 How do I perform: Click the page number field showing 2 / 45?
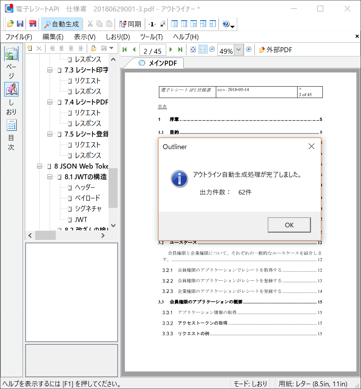pos(152,50)
